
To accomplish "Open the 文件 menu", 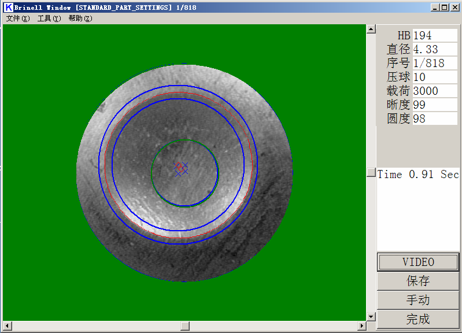I will 17,18.
